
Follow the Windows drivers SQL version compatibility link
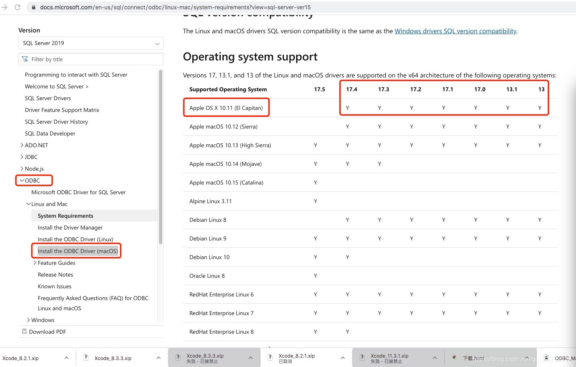[x=455, y=31]
